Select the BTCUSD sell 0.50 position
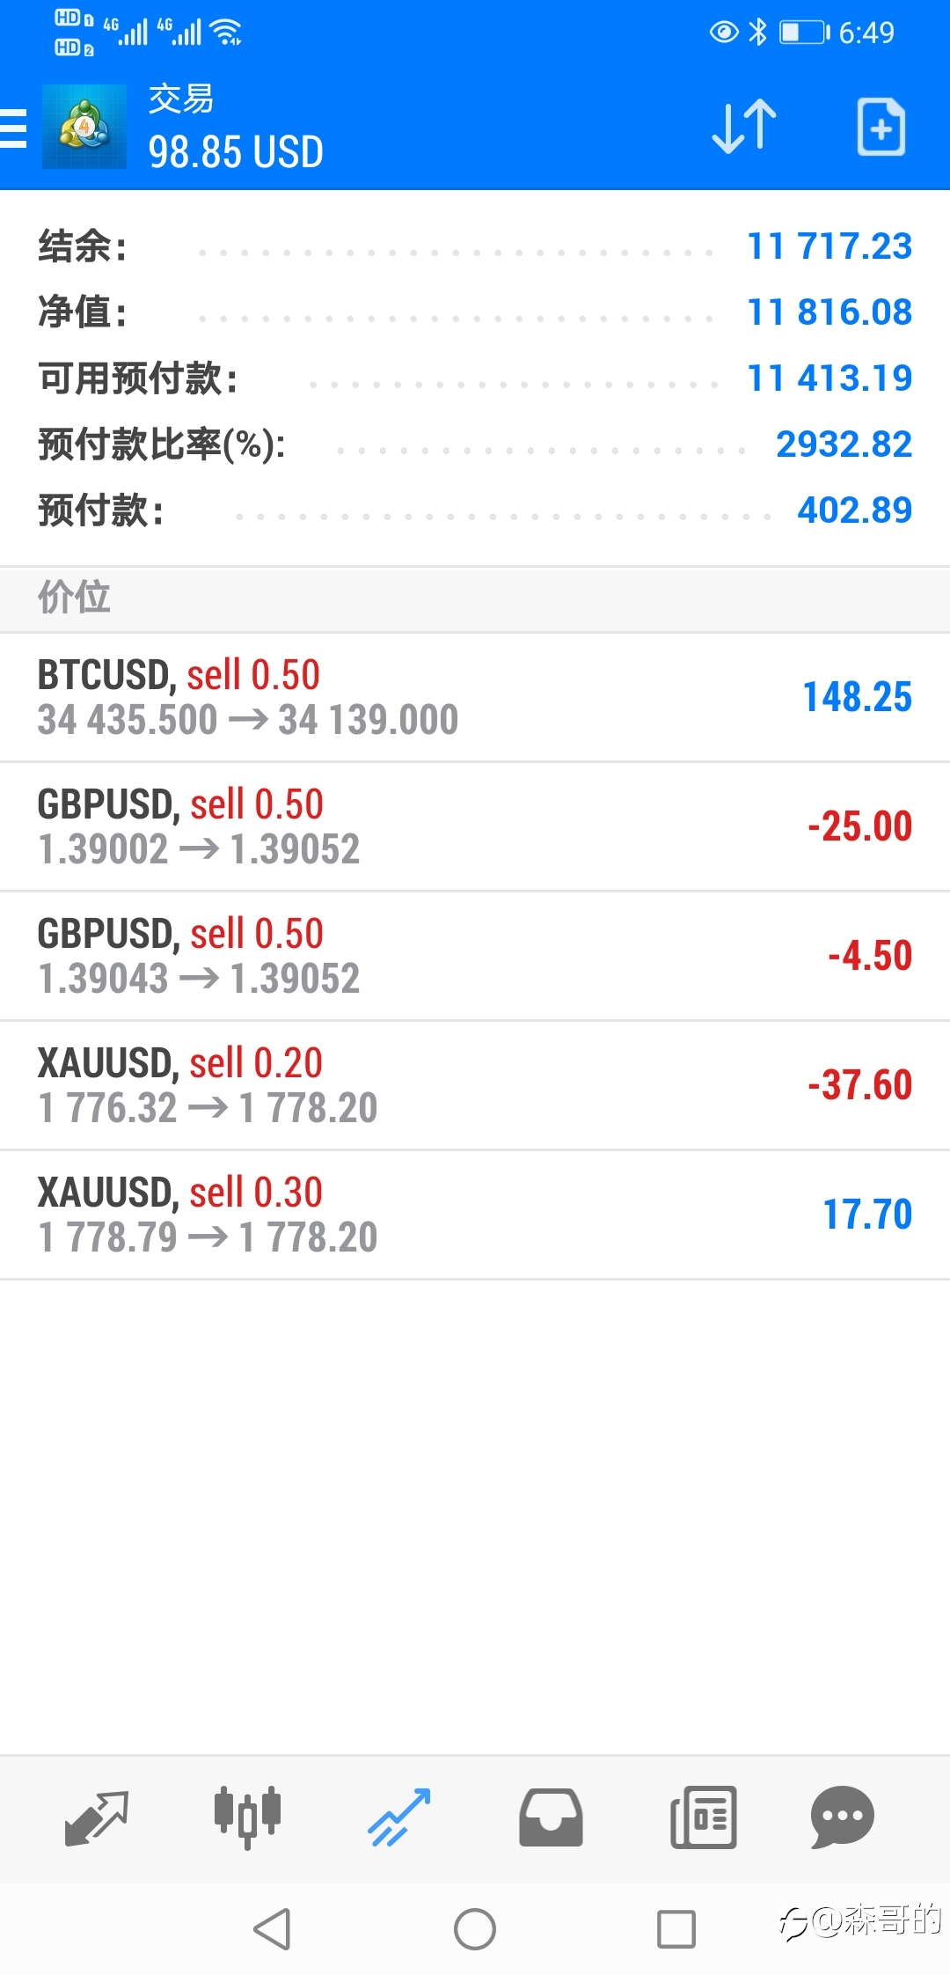This screenshot has width=950, height=1975. tap(475, 698)
